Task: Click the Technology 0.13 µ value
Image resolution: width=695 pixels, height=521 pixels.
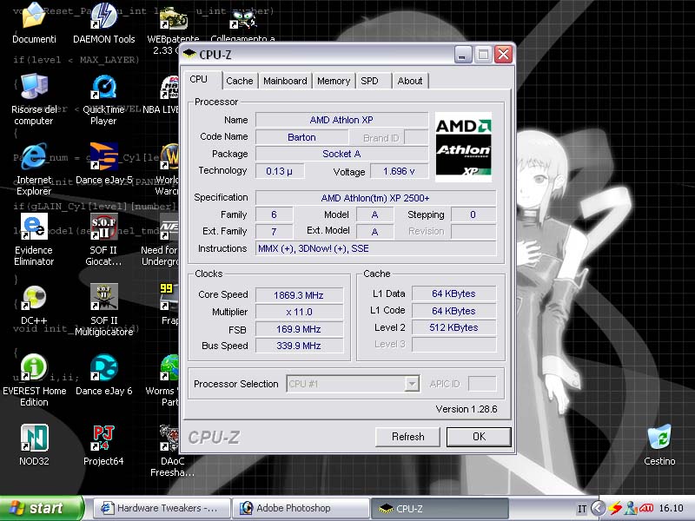Action: click(279, 171)
